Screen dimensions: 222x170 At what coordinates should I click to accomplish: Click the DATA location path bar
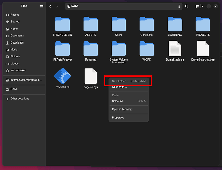(121, 6)
